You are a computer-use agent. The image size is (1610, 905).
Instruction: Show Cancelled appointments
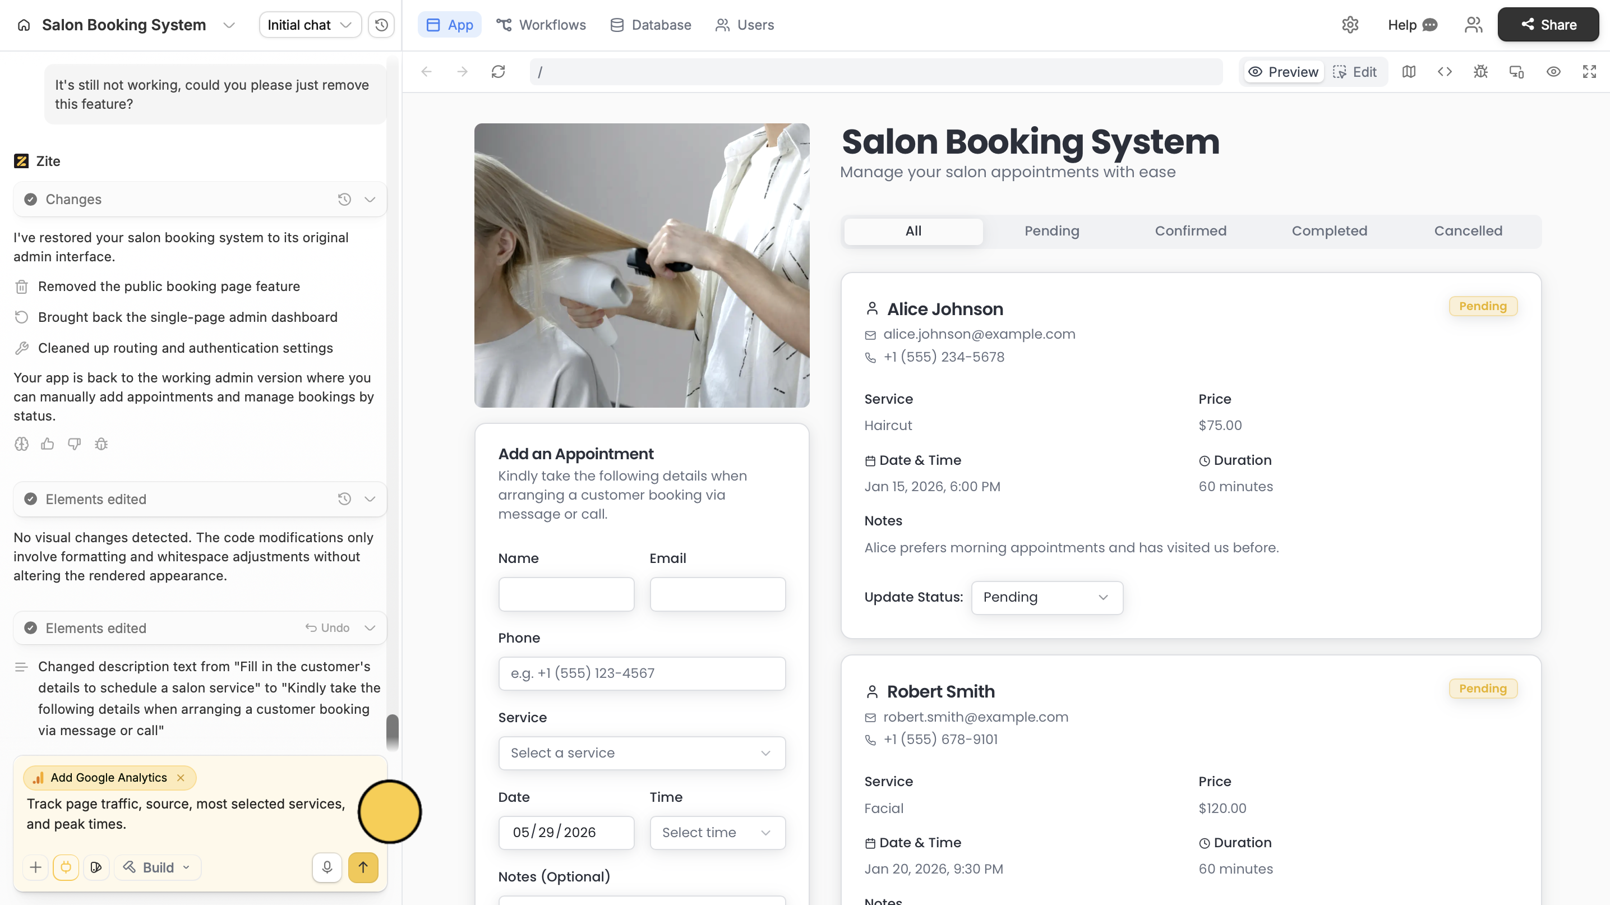(1468, 231)
